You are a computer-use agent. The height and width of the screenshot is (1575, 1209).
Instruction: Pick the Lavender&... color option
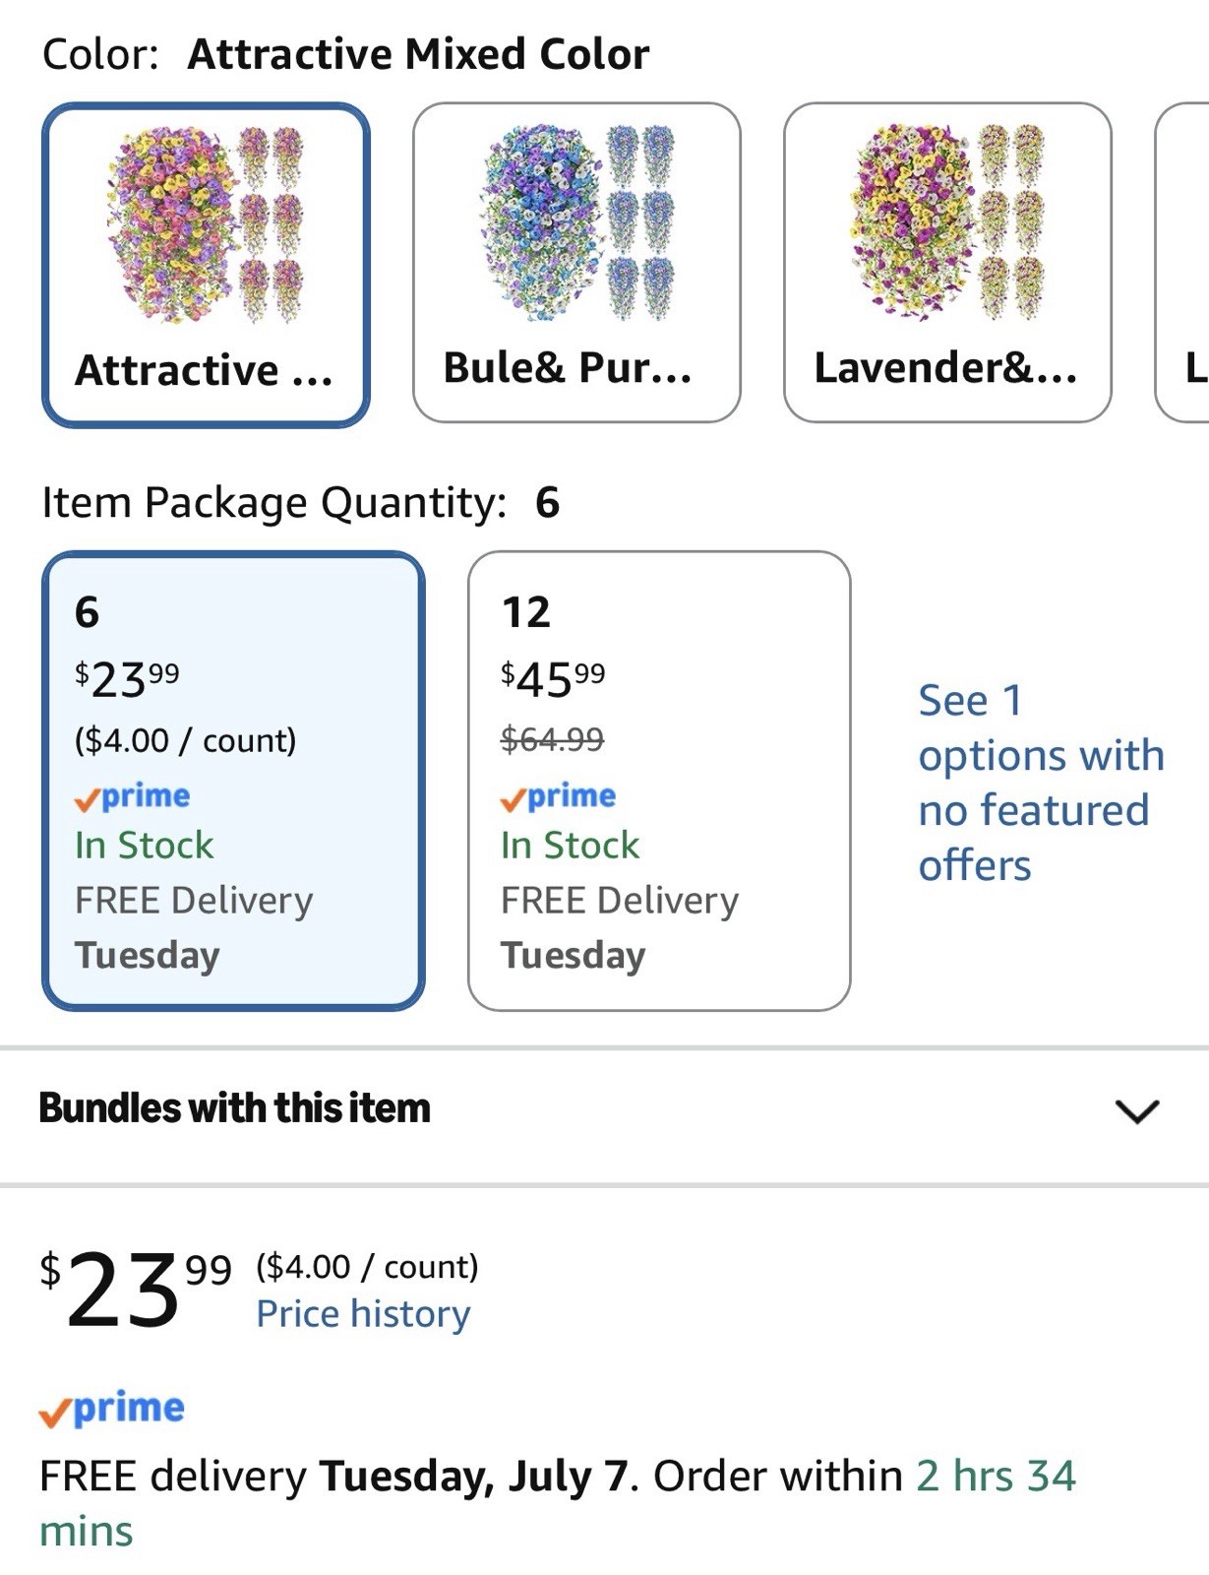tap(947, 263)
